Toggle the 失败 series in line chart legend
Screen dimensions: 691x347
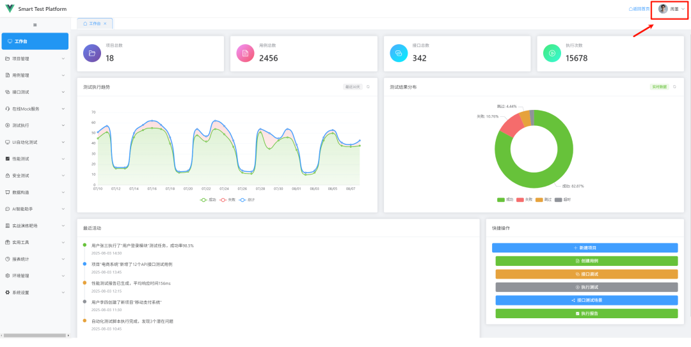click(227, 200)
